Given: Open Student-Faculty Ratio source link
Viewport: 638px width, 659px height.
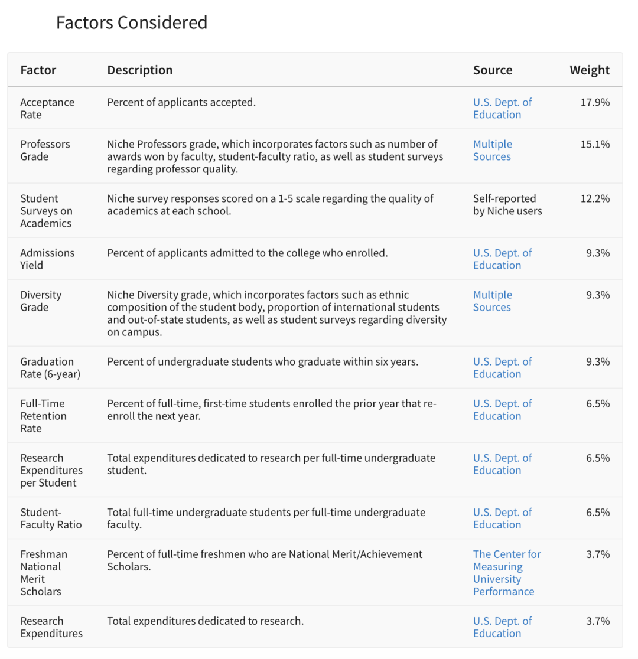Looking at the screenshot, I should tap(502, 518).
